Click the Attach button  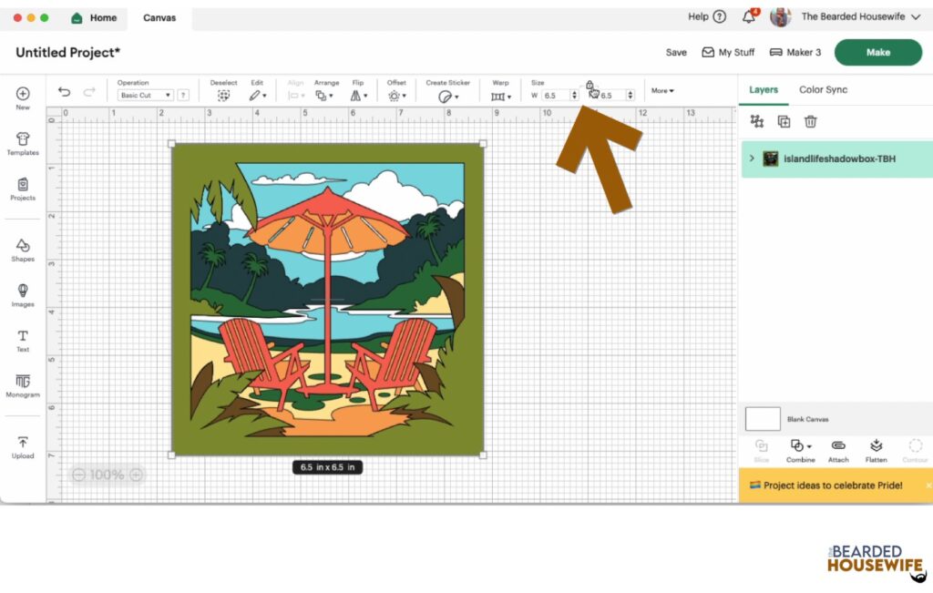[x=838, y=451]
